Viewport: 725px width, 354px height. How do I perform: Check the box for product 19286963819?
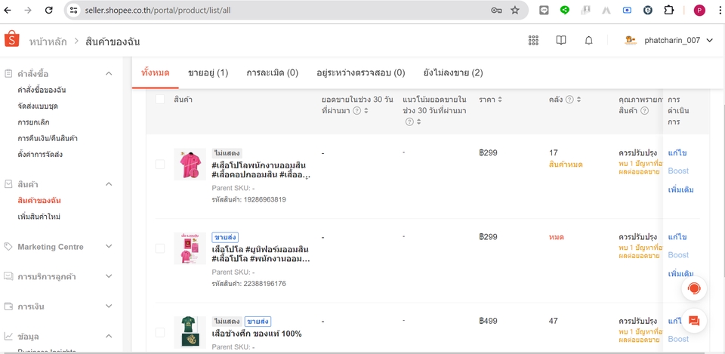pos(160,165)
